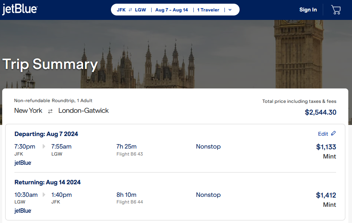Open the Aug 7 - Aug 14 date selector

pyautogui.click(x=172, y=10)
